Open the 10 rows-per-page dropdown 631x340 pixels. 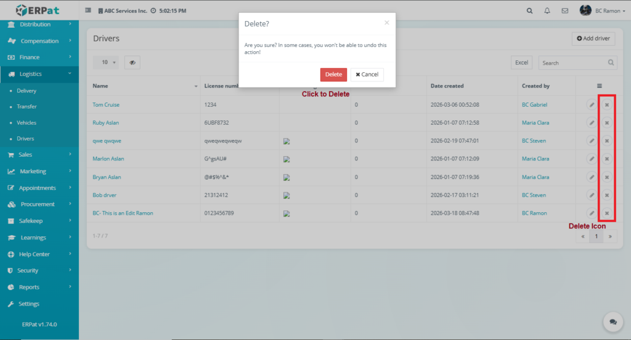pyautogui.click(x=106, y=62)
